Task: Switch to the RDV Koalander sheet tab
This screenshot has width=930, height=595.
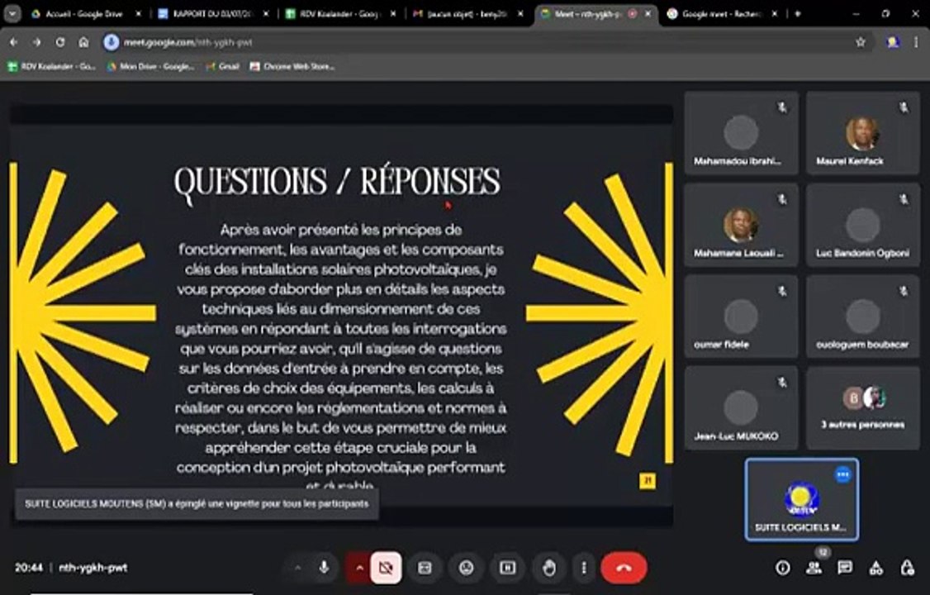Action: 339,14
